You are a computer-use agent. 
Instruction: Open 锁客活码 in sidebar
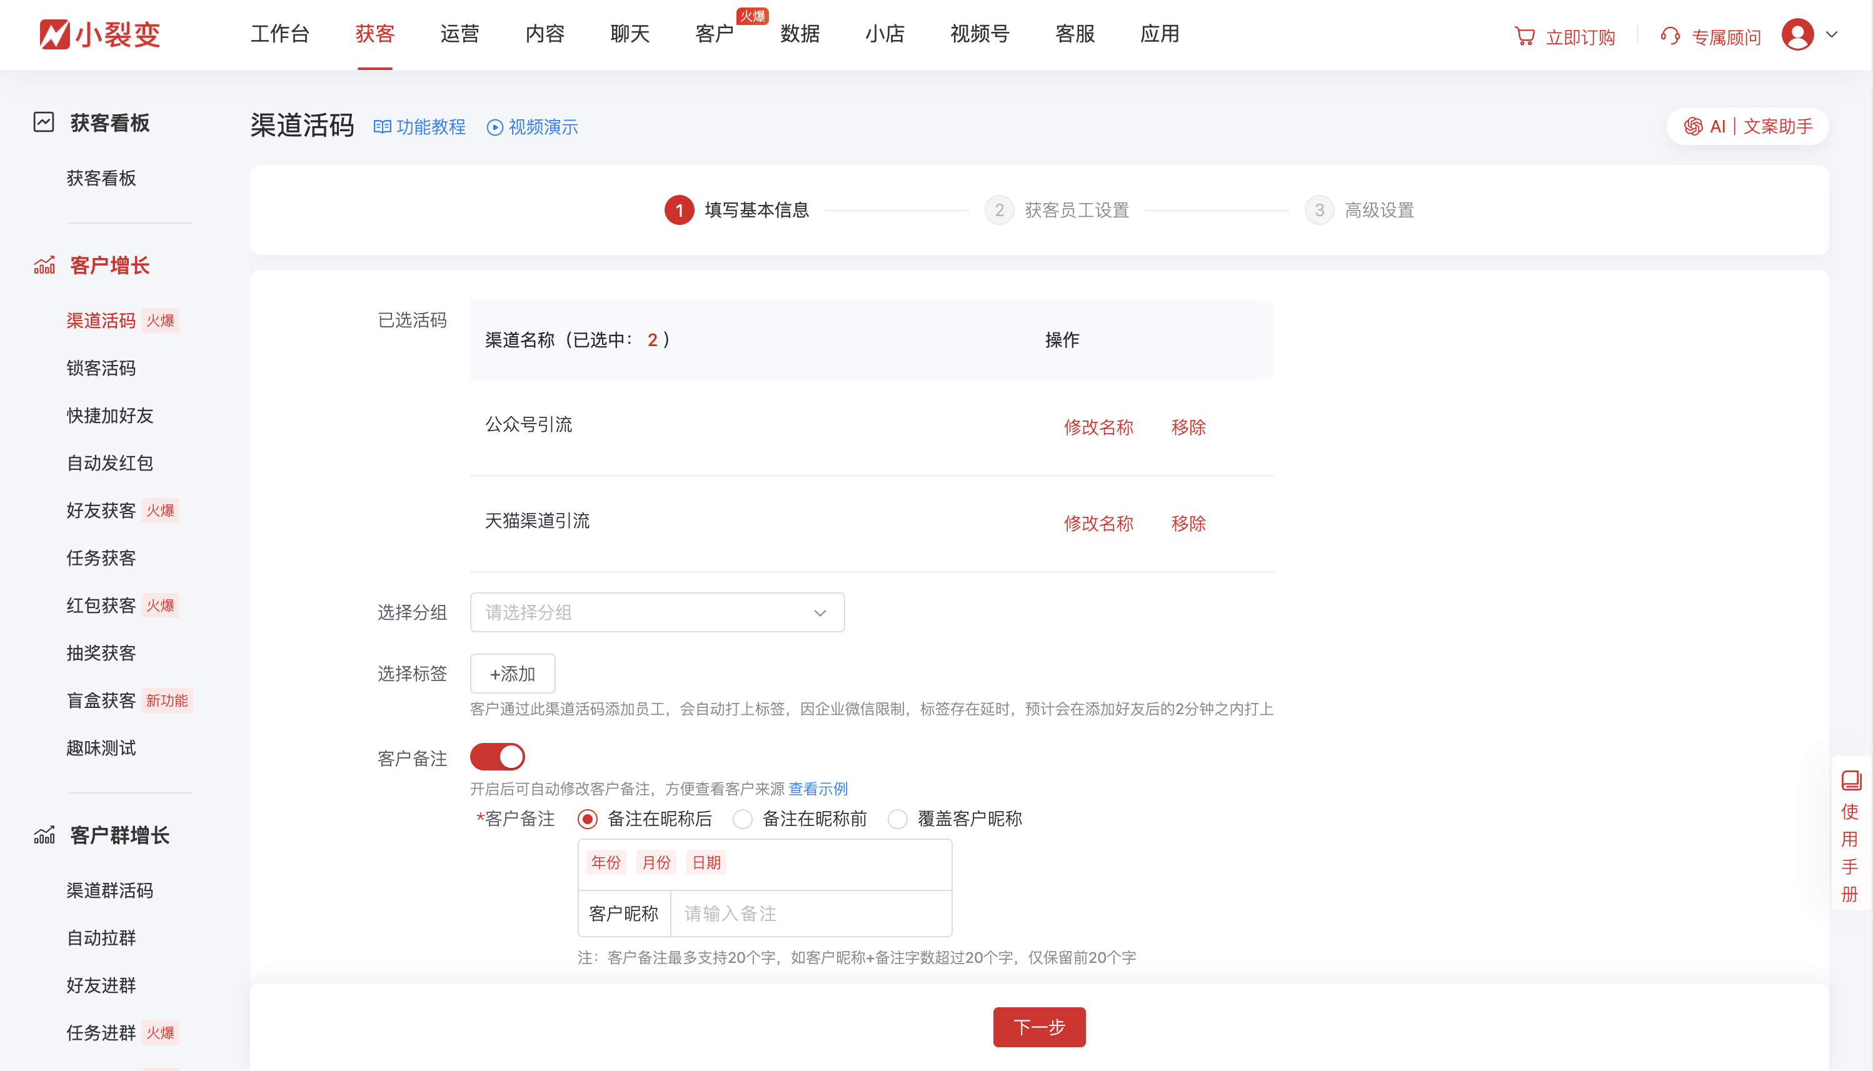[101, 368]
